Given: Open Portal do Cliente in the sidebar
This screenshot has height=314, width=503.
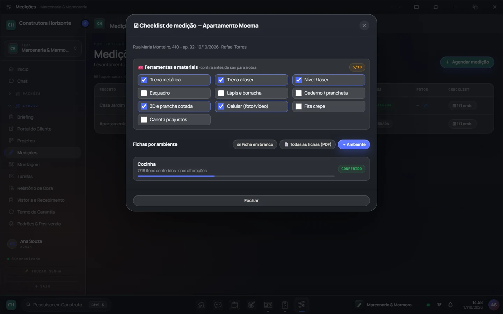Looking at the screenshot, I should 43,129.
